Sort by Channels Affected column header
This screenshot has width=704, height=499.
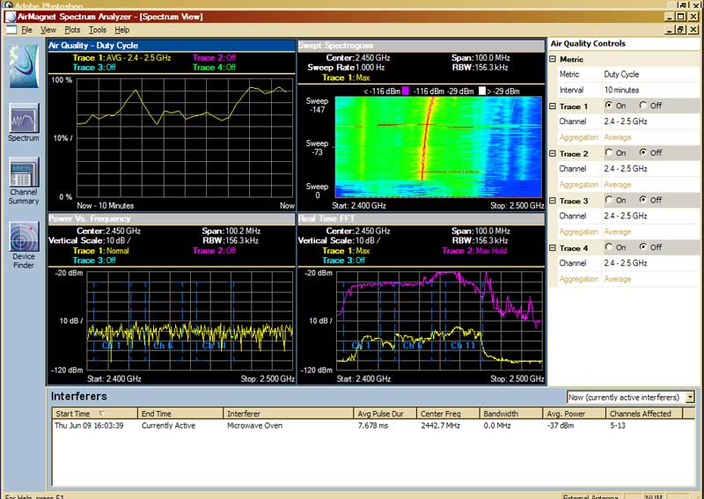pyautogui.click(x=644, y=414)
